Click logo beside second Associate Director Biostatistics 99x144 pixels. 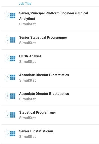pos(10,96)
